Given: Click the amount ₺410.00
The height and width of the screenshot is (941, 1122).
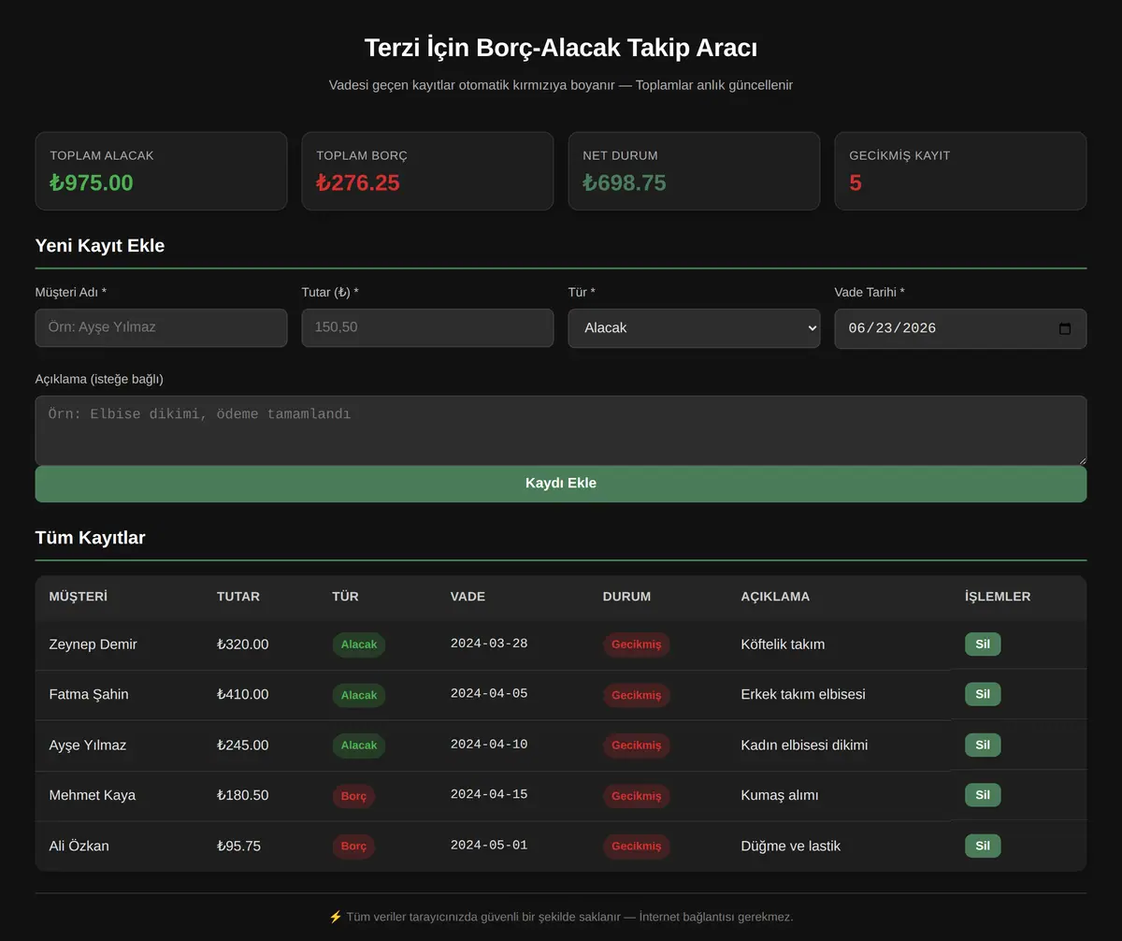Looking at the screenshot, I should pyautogui.click(x=243, y=695).
